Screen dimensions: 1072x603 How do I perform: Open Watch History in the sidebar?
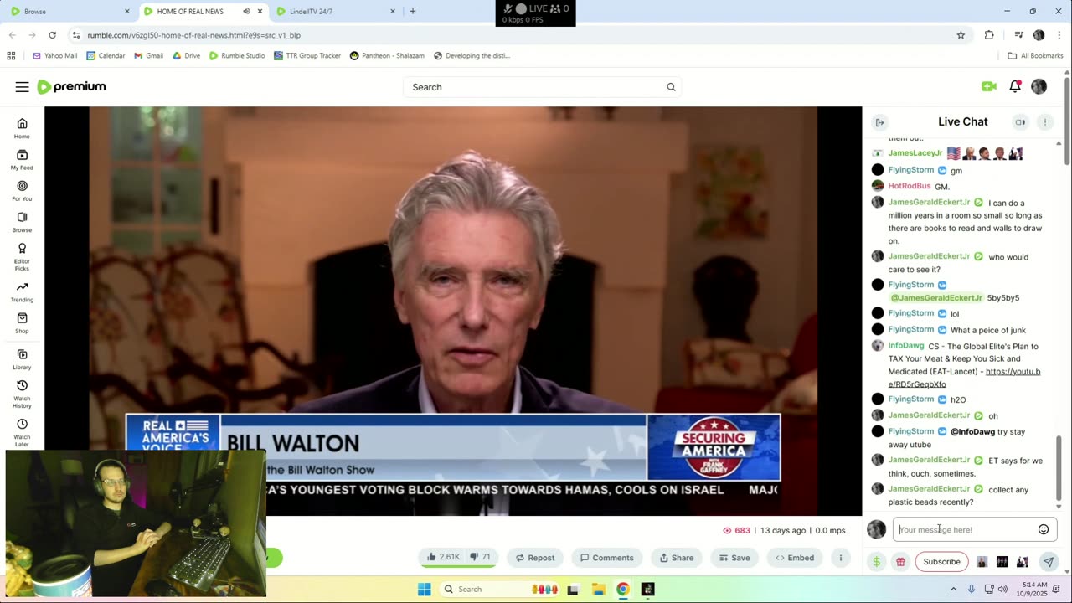tap(22, 394)
